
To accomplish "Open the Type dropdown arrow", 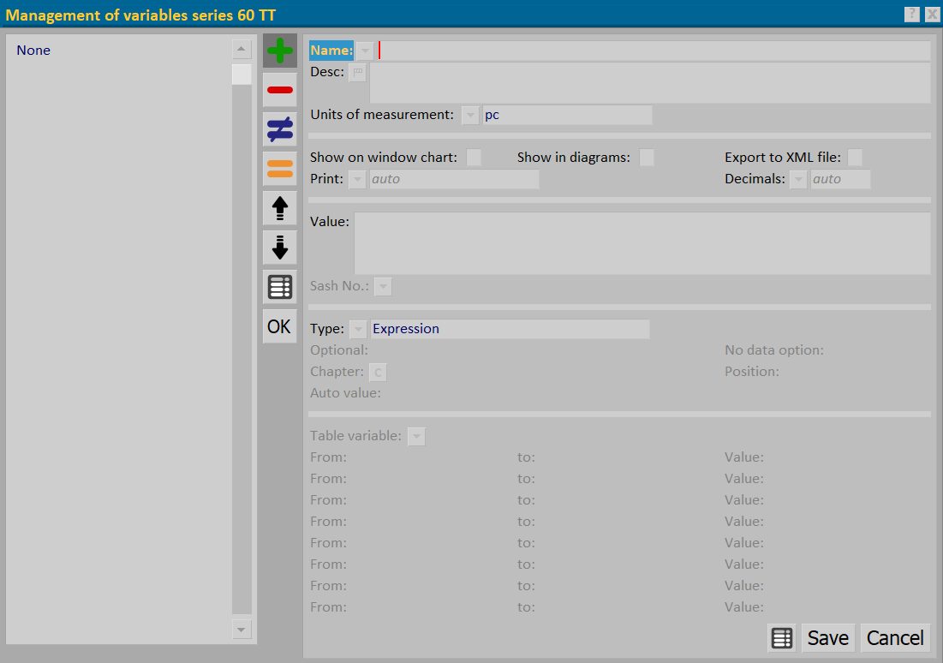I will coord(358,329).
